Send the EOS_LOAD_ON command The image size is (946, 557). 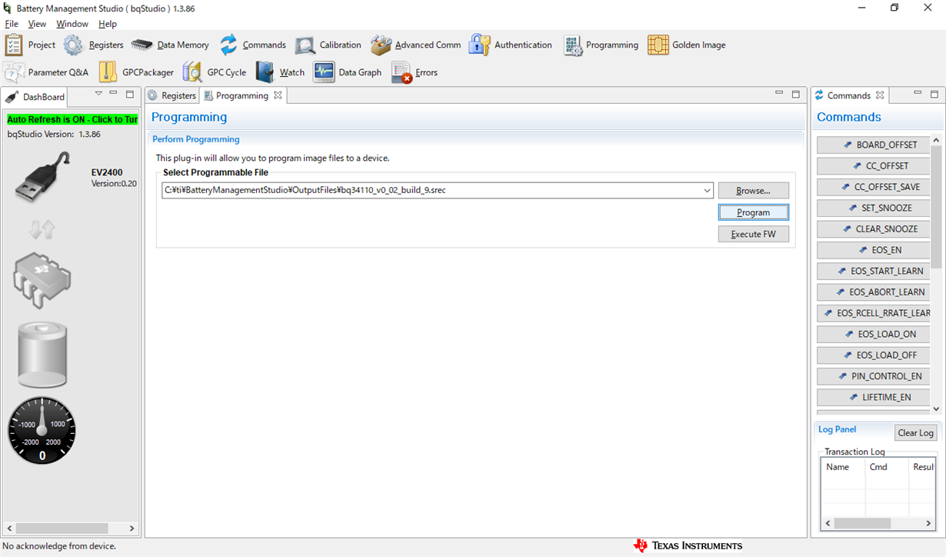[x=874, y=334]
